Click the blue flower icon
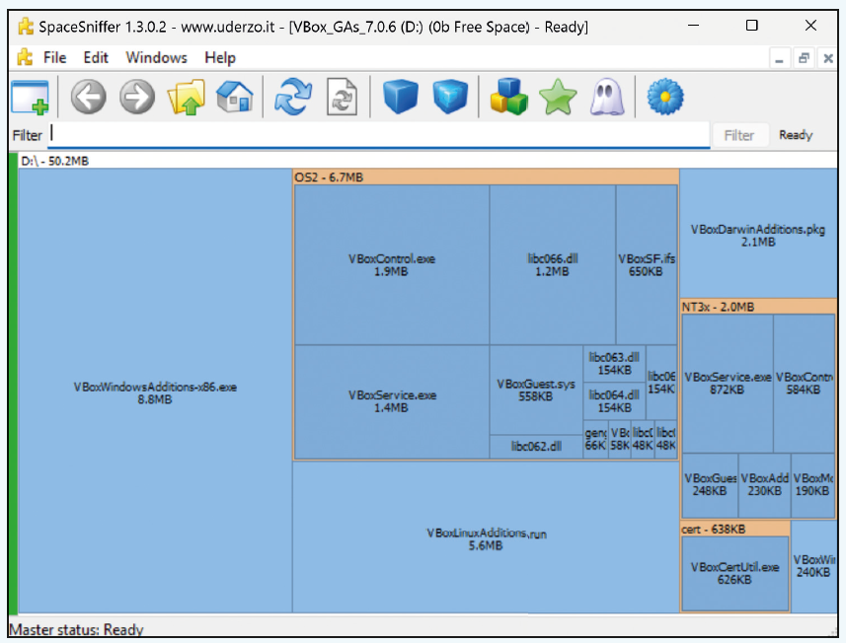Screen dimensions: 846x643 [665, 97]
